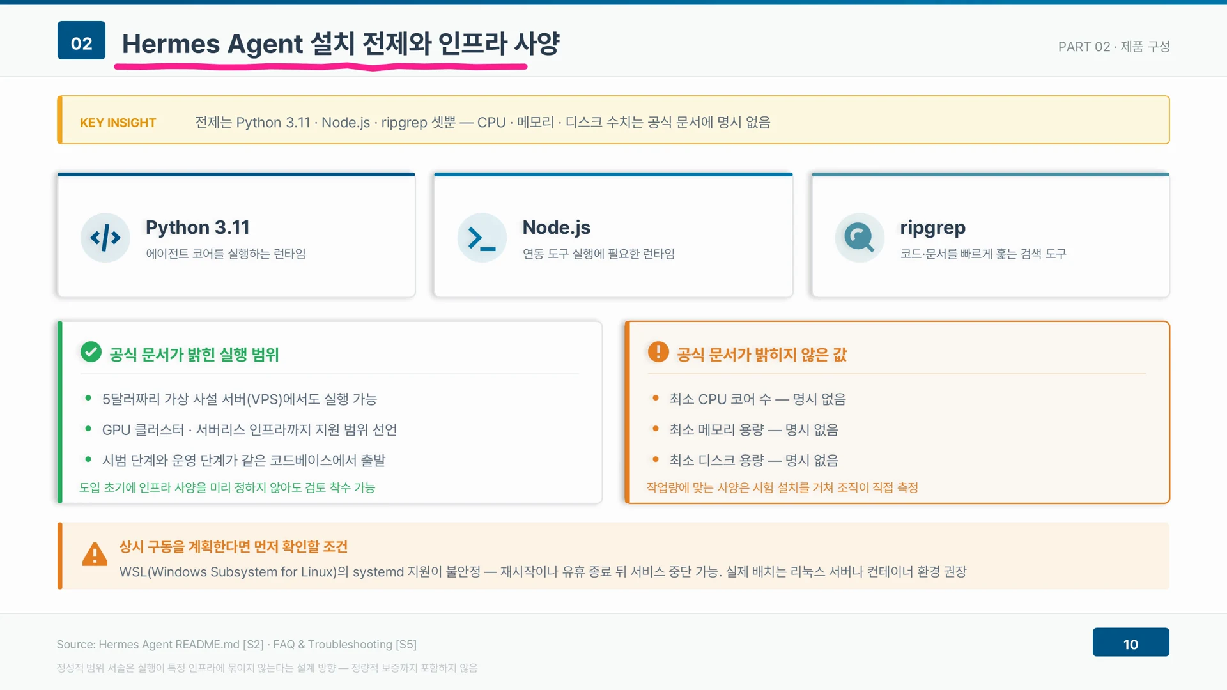Click the bullet 최소 CPU 코어 수 — 명시 없음
The image size is (1227, 690).
(x=757, y=399)
